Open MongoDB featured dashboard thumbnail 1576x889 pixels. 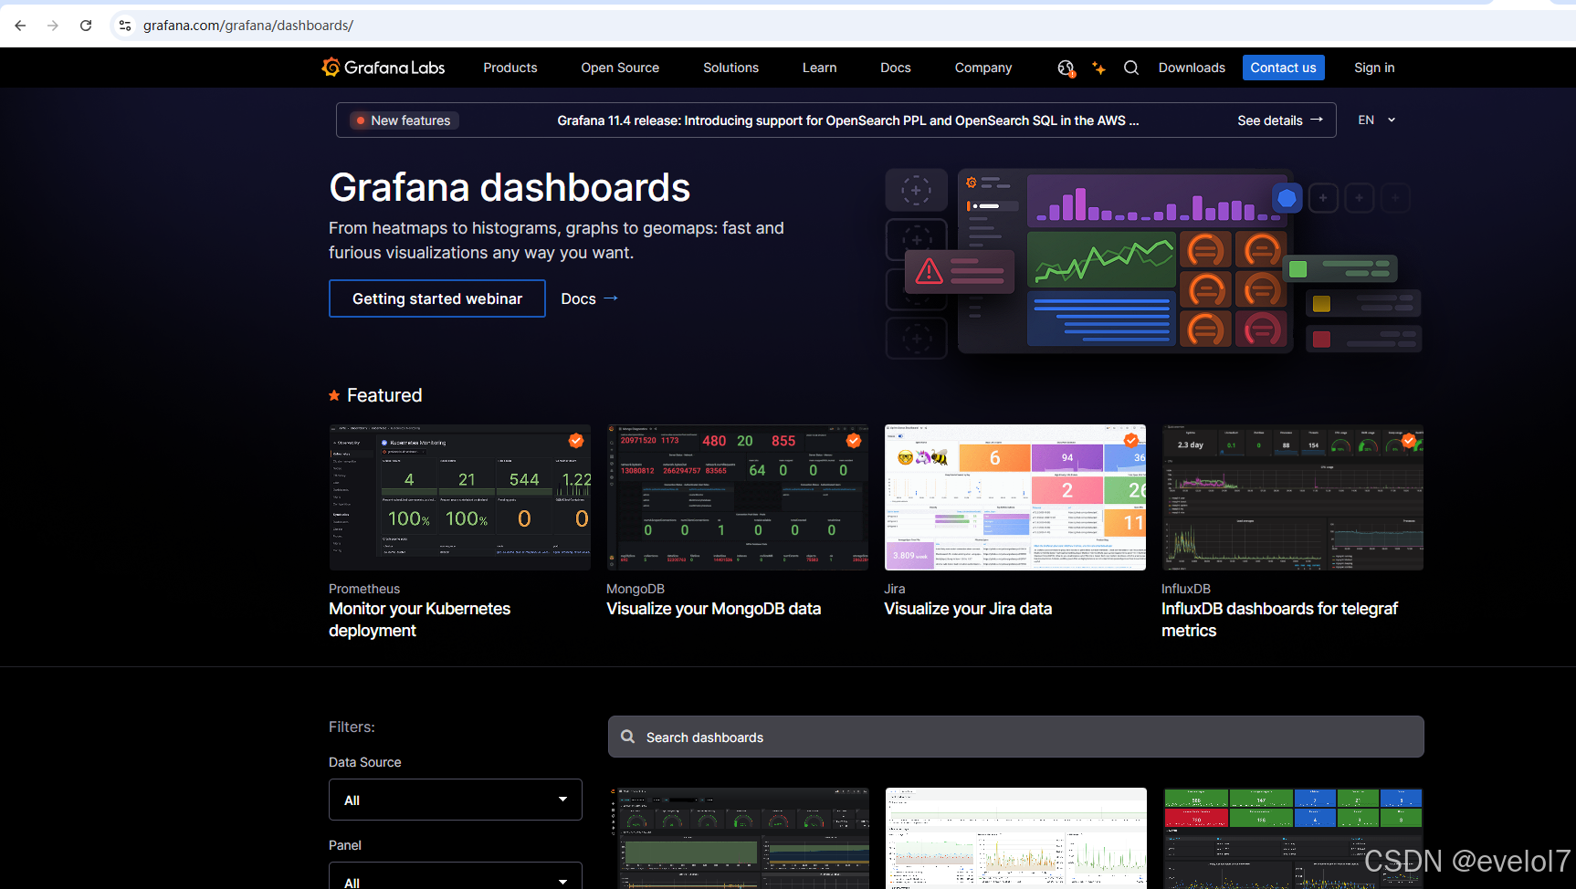click(x=738, y=497)
